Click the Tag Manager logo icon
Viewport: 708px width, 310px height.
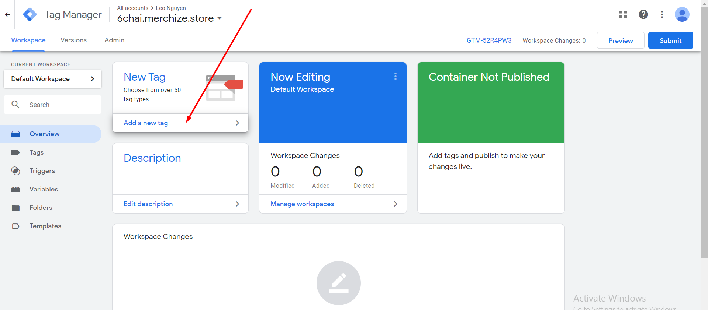coord(30,15)
